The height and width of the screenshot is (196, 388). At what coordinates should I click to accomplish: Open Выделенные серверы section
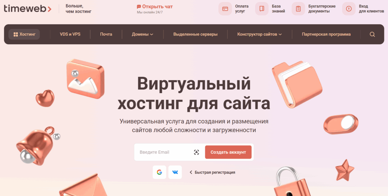[195, 34]
